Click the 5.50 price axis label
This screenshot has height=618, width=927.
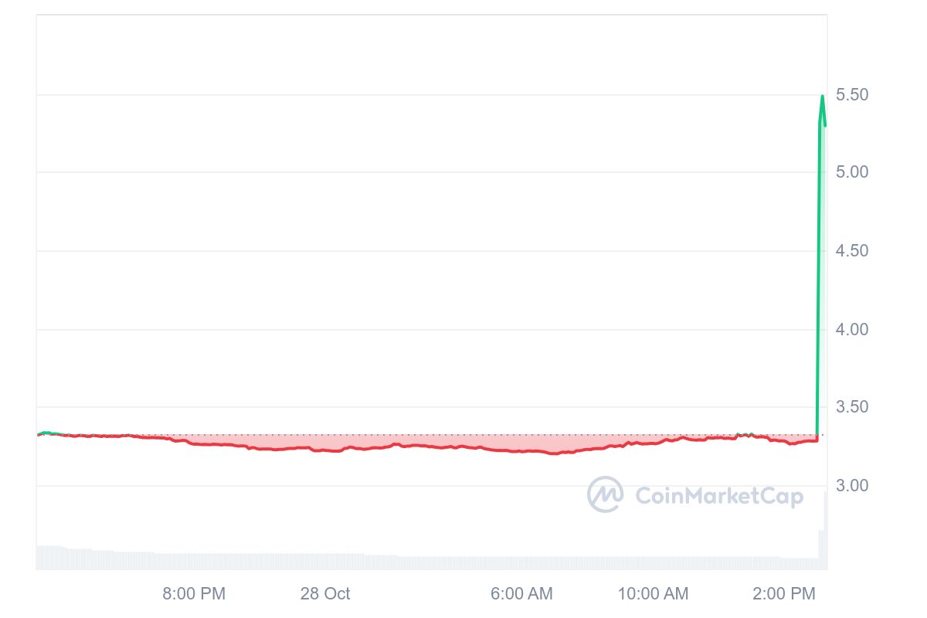852,95
